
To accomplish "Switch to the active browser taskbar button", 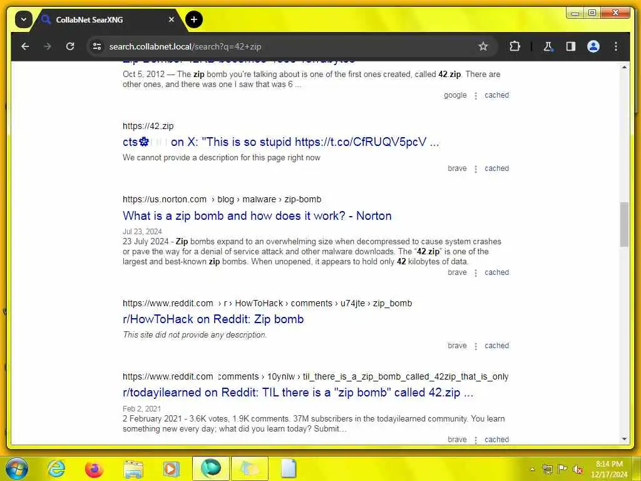I will point(211,468).
